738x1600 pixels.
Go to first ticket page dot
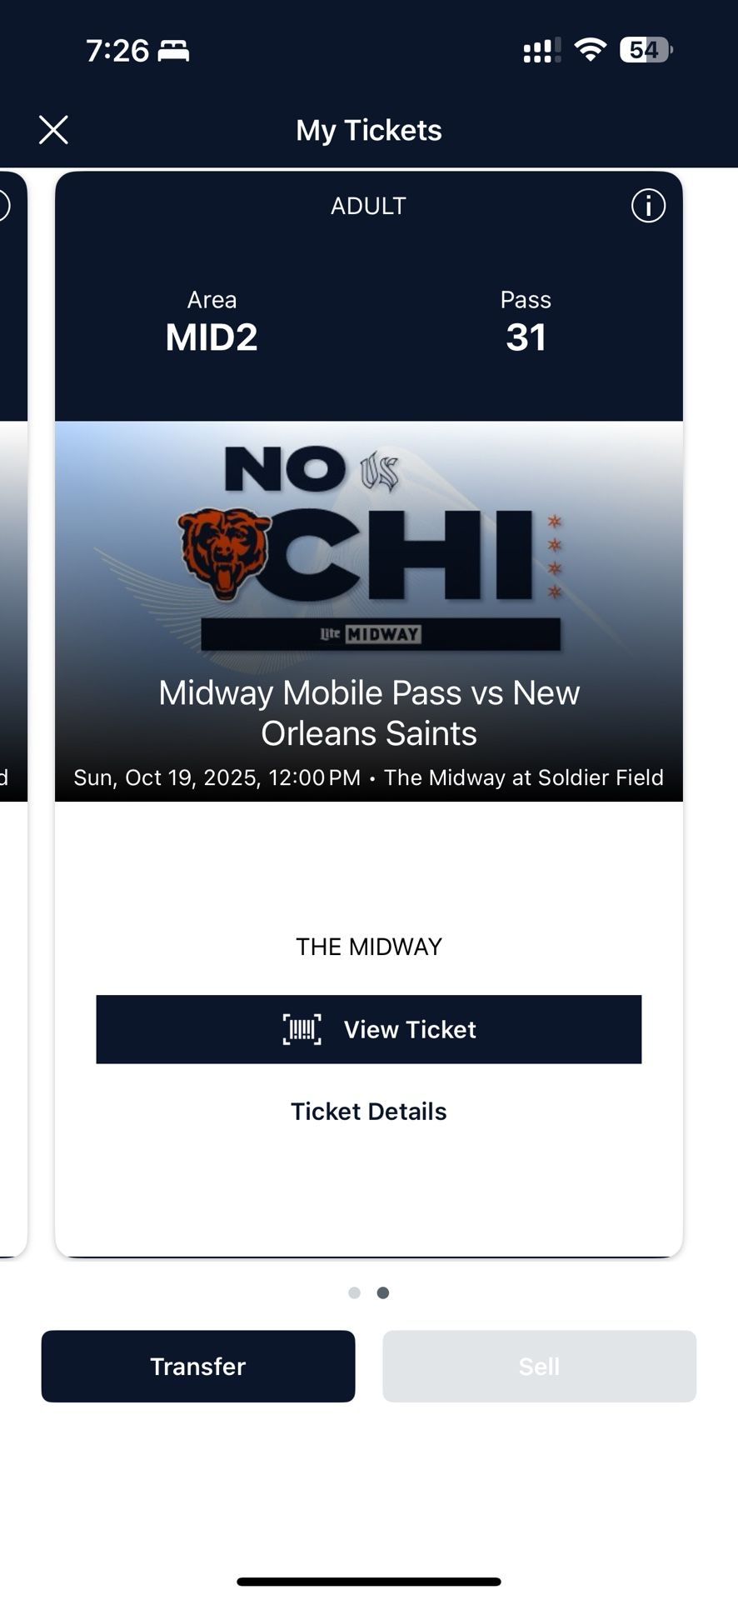354,1292
